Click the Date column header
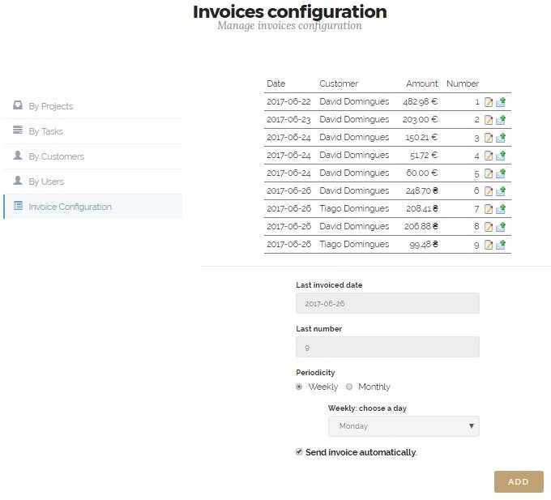The height and width of the screenshot is (500, 551). 275,83
